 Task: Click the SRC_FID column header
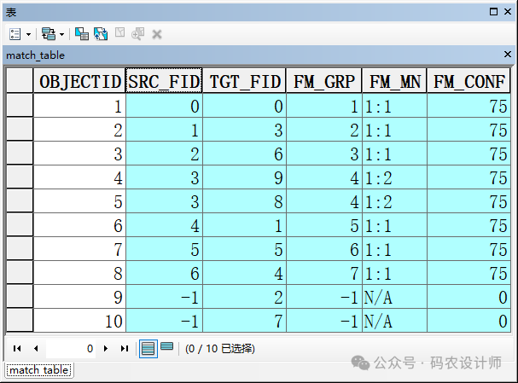[163, 82]
